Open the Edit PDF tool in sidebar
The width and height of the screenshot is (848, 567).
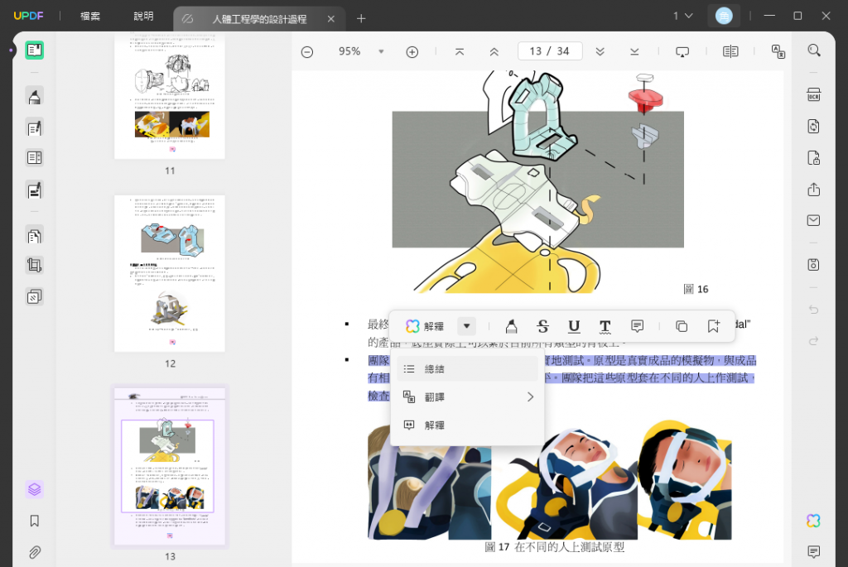(34, 128)
